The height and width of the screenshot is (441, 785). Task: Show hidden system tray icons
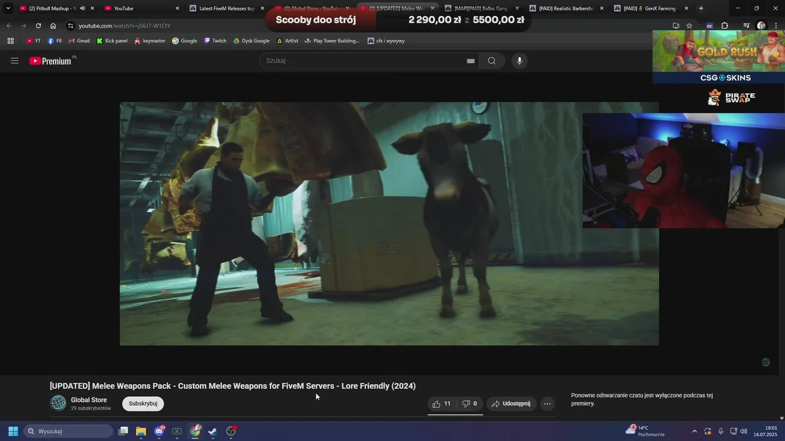(694, 431)
